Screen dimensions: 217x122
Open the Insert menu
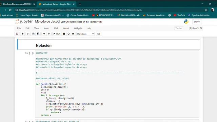coord(46,28)
